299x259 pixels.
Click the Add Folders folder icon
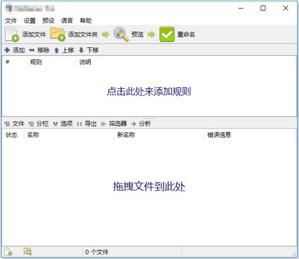point(58,34)
